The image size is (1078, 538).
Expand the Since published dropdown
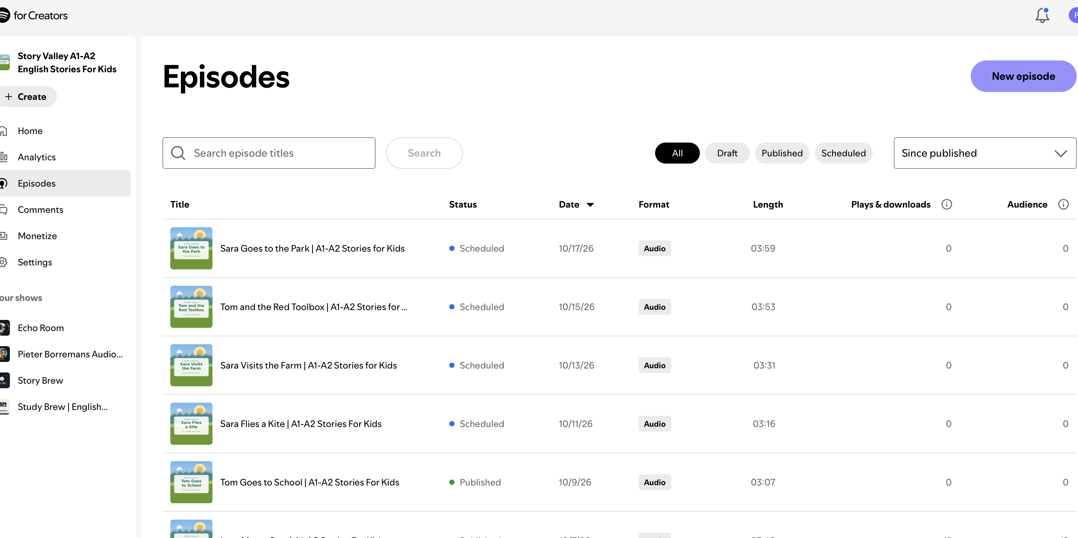(x=985, y=153)
